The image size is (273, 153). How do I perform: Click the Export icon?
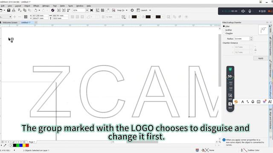64,10
